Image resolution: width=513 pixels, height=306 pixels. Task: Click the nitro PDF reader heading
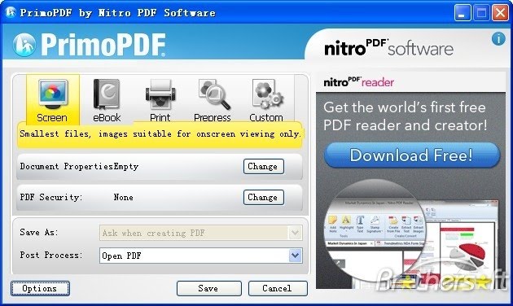point(358,81)
